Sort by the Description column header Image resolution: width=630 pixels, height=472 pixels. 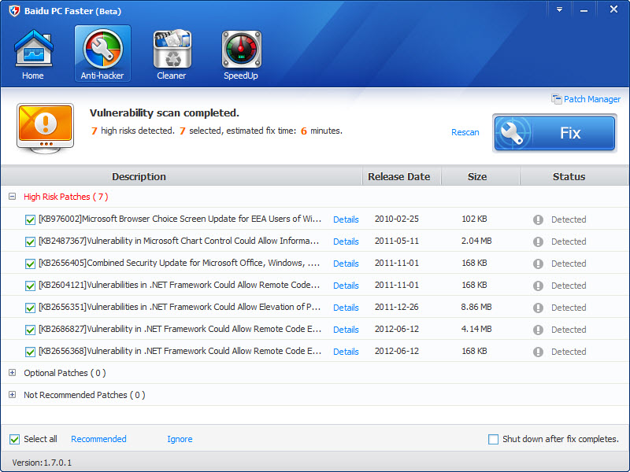coord(182,176)
